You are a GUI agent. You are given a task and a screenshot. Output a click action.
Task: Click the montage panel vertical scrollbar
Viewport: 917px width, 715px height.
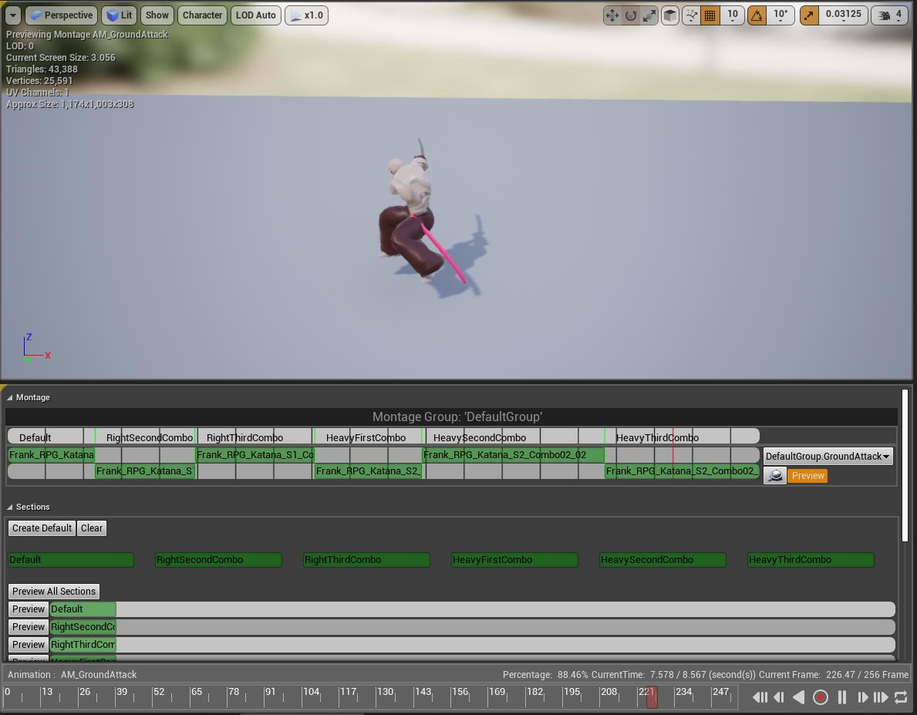(x=905, y=465)
